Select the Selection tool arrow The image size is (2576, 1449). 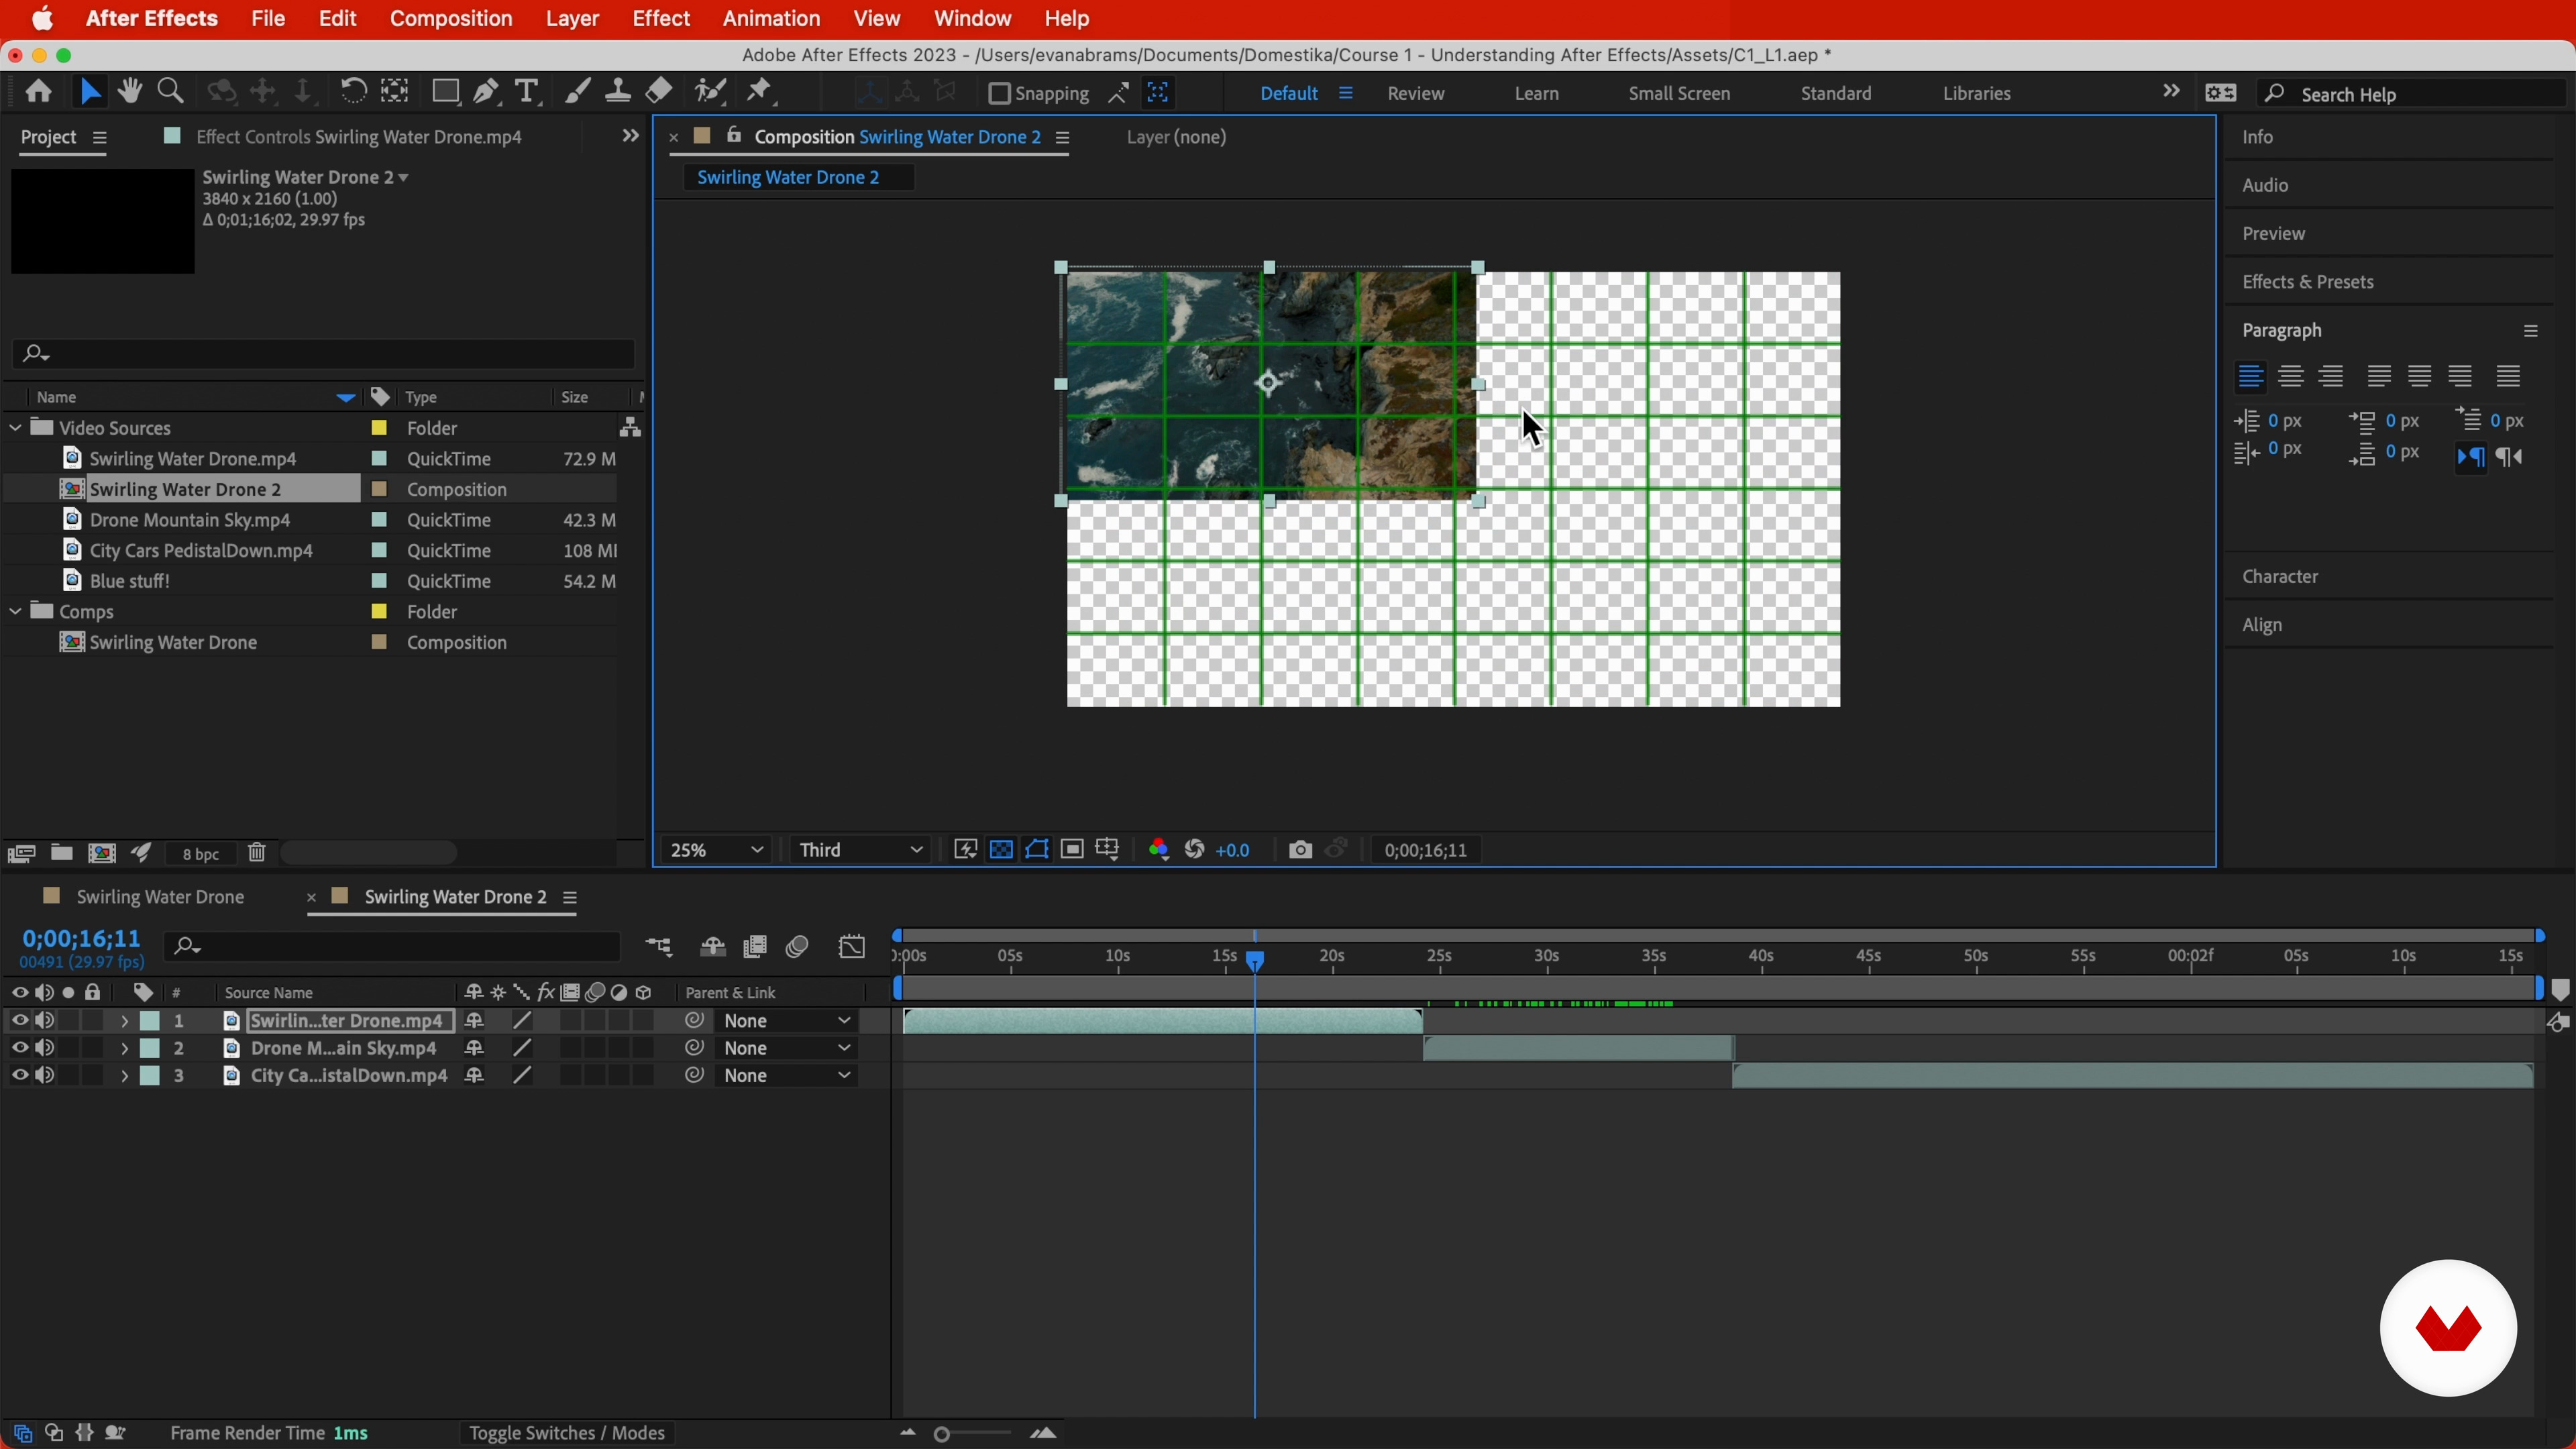89,92
